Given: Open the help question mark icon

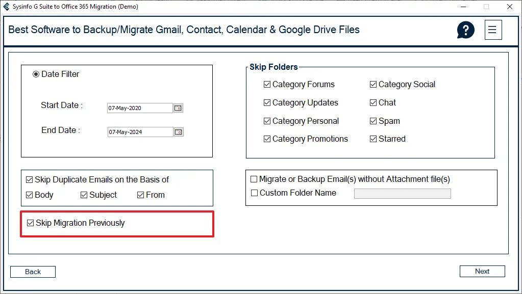Looking at the screenshot, I should pyautogui.click(x=465, y=30).
